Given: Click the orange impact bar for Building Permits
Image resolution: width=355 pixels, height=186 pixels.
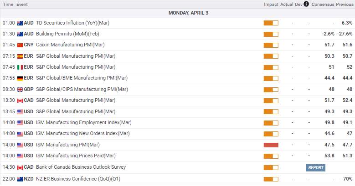Looking at the screenshot, I should pos(271,34).
